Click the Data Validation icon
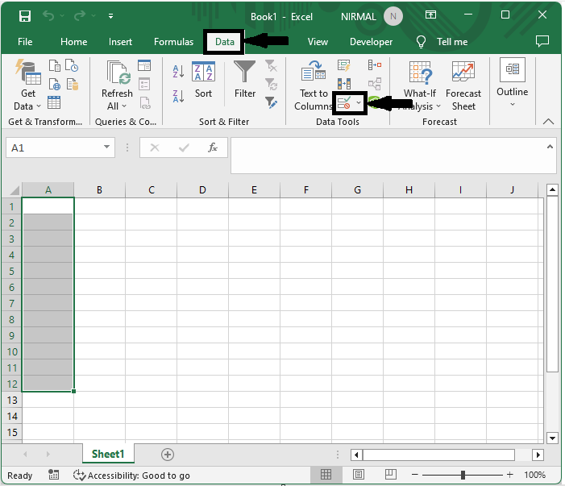 [344, 103]
